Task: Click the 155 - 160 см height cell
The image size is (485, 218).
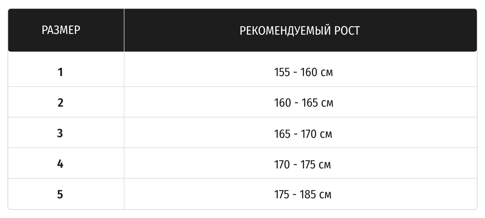Action: [303, 72]
